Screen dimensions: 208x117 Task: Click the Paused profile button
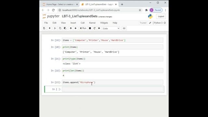(x=156, y=10)
